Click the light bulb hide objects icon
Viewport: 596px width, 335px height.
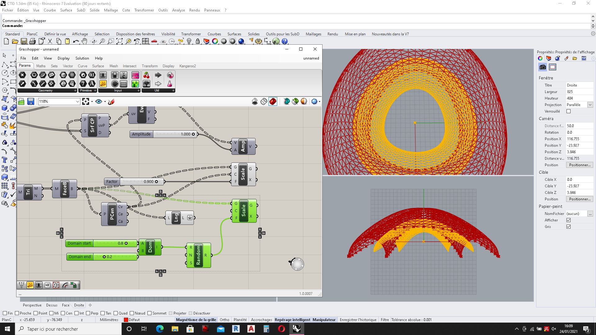pyautogui.click(x=189, y=41)
